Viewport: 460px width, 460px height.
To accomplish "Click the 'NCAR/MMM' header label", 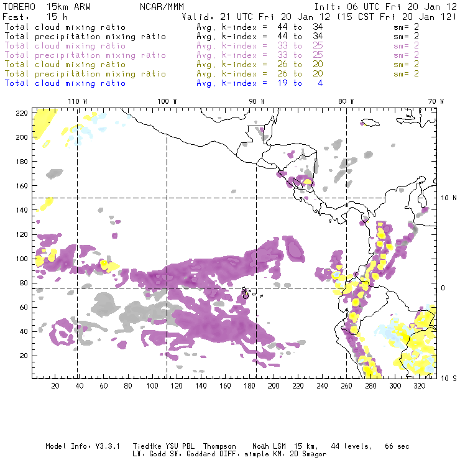I will 162,7.
